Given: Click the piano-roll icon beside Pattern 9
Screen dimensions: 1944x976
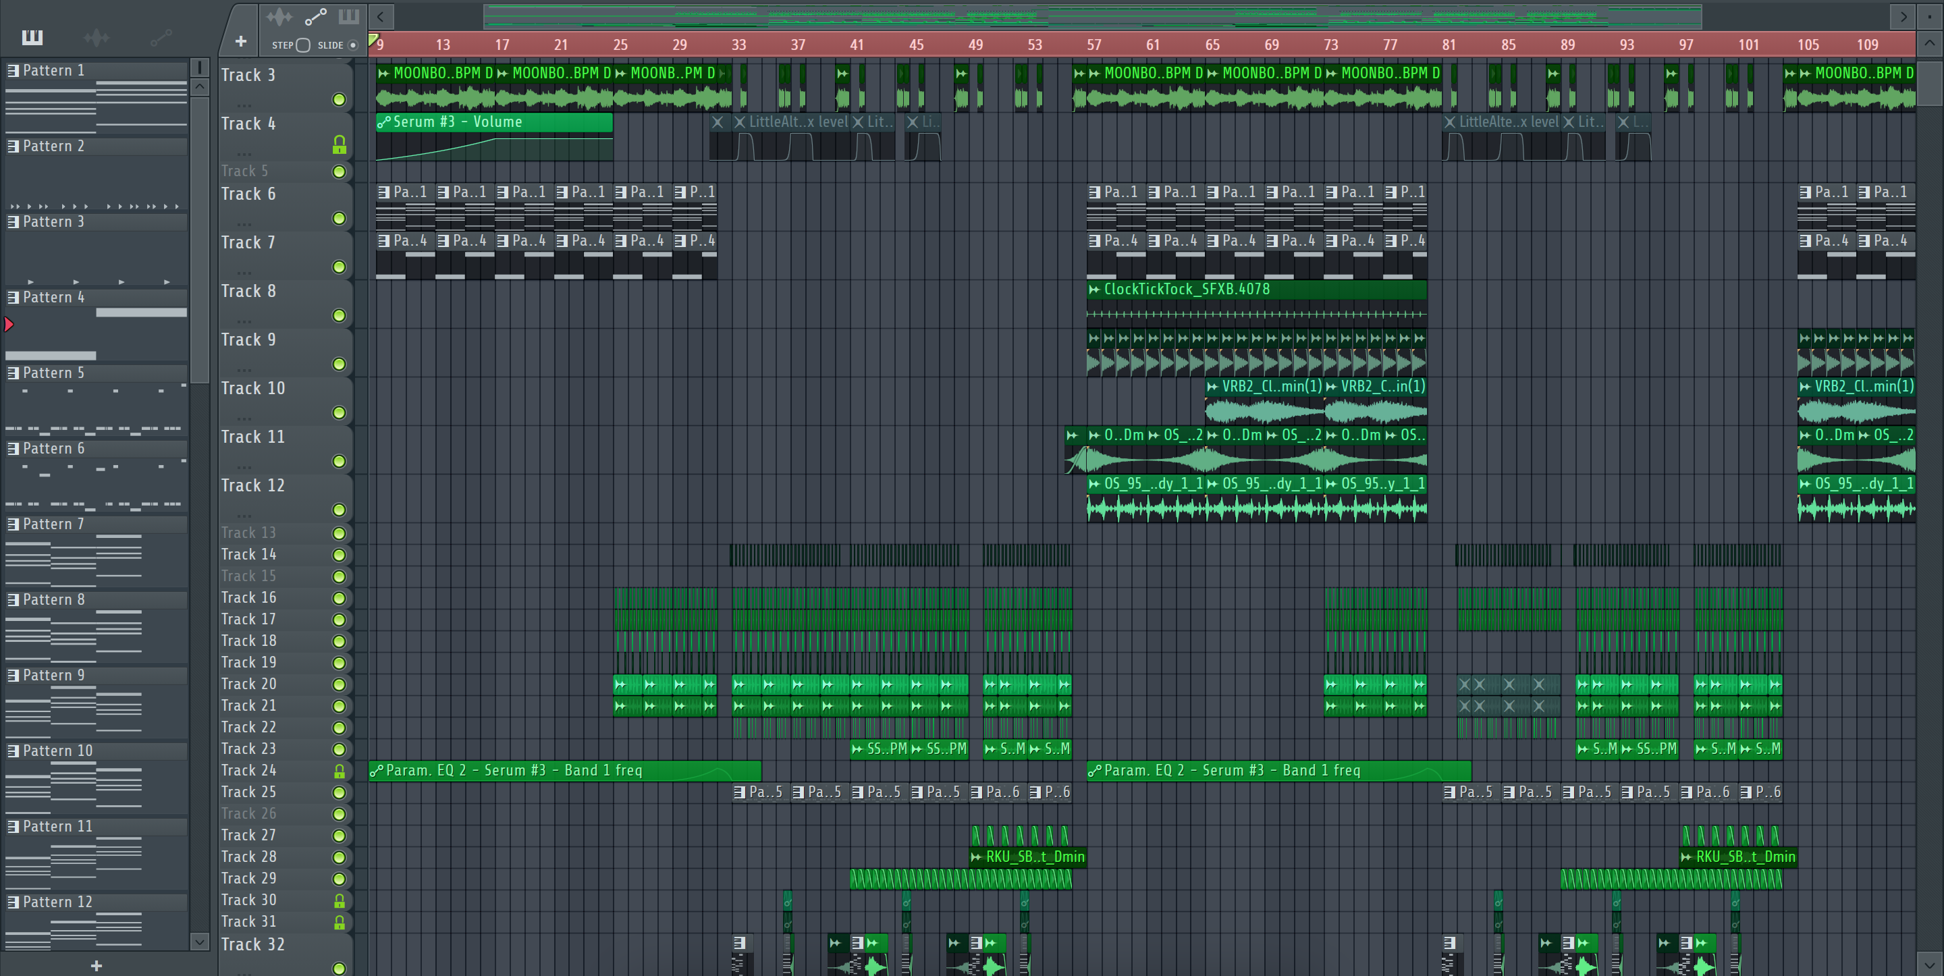Looking at the screenshot, I should (13, 675).
